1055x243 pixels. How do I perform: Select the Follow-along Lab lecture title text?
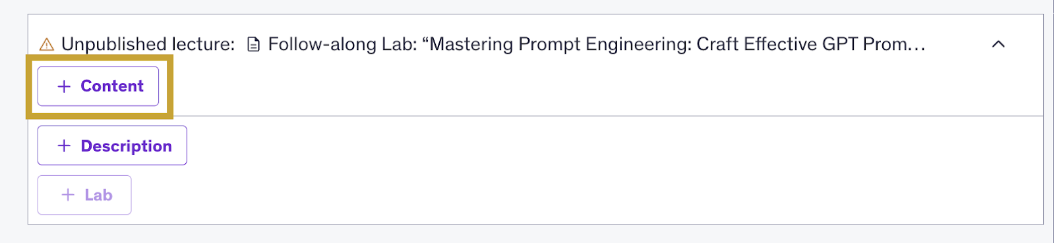tap(597, 44)
